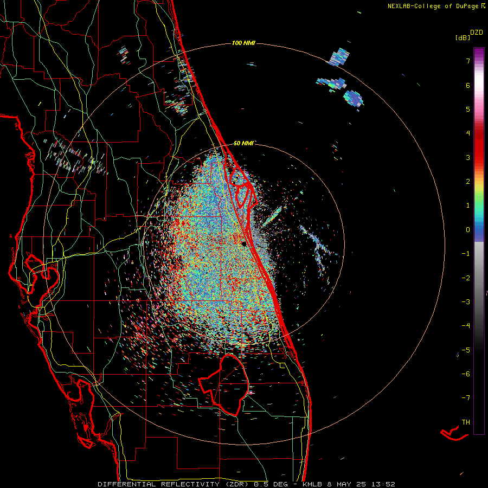Image resolution: width=488 pixels, height=488 pixels.
Task: Click the 6 value on the dB scale
Action: tap(468, 85)
